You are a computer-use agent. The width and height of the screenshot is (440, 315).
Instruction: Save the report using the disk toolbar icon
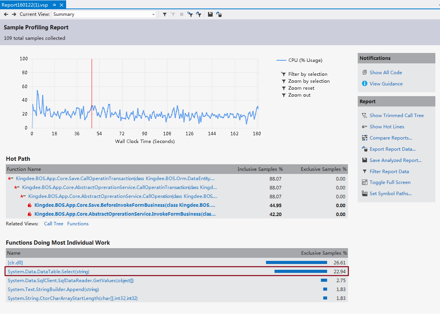(210, 14)
